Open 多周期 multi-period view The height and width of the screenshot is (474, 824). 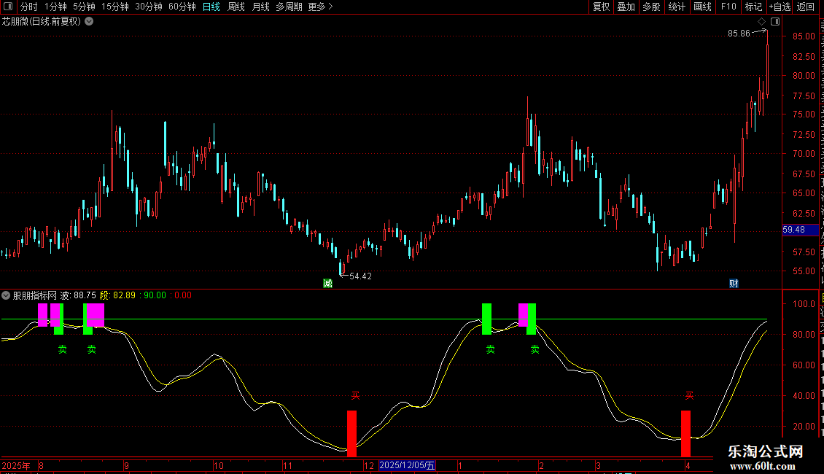[x=289, y=7]
